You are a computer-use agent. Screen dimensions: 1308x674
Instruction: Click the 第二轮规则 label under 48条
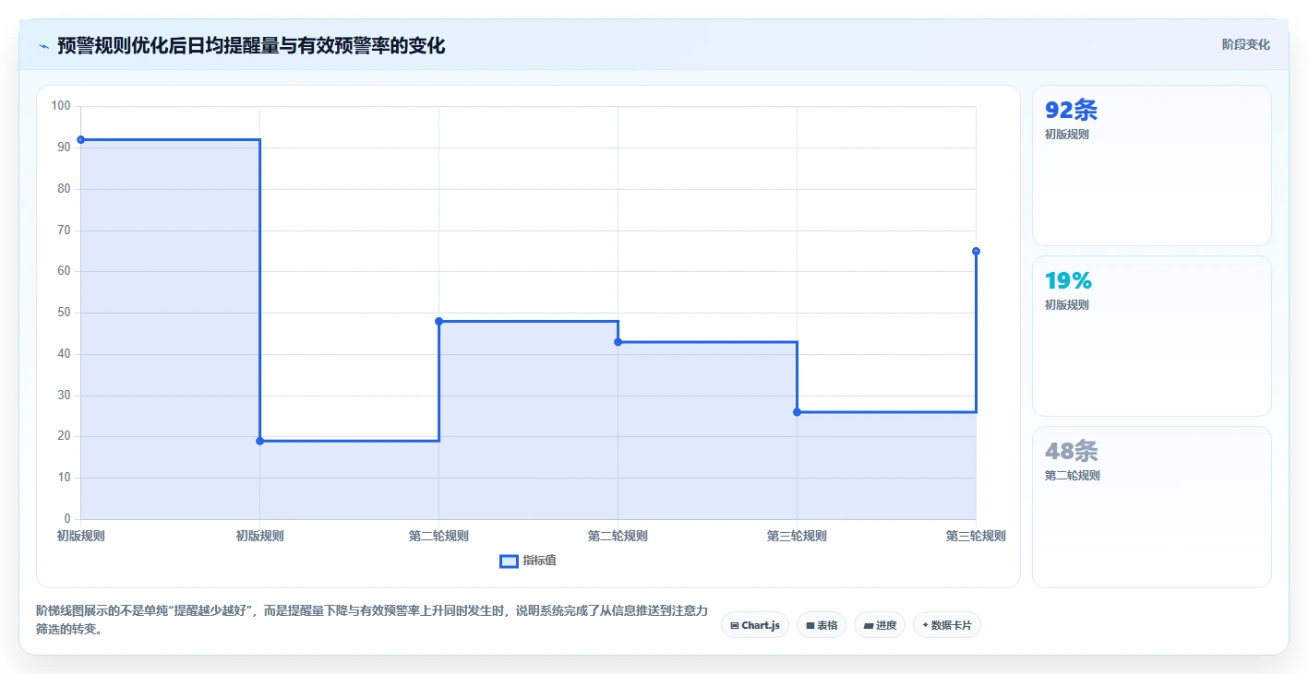point(1072,476)
